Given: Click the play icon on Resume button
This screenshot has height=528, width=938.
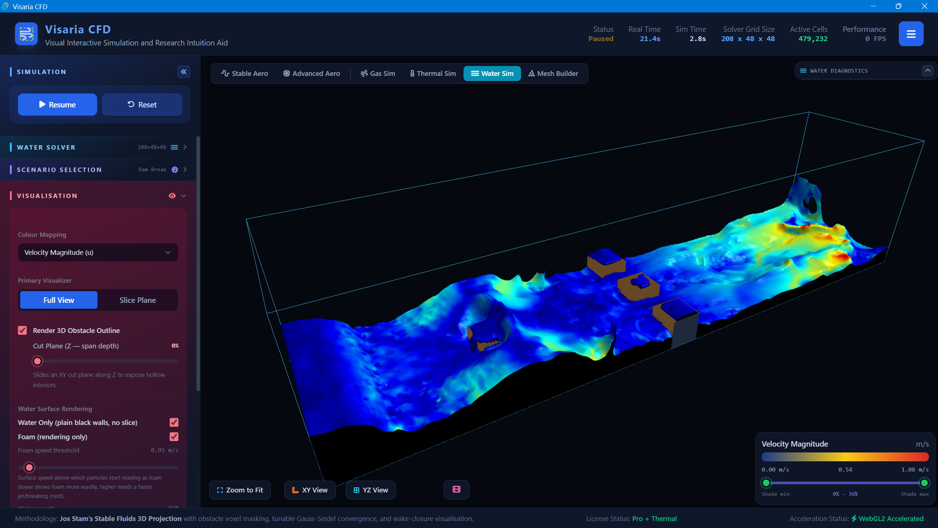Looking at the screenshot, I should pyautogui.click(x=42, y=104).
